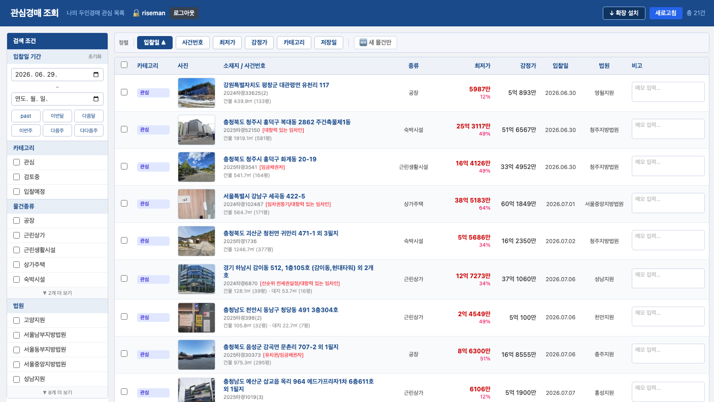Screen dimensions: 714x402
Task: Click the 로그아웃 button
Action: click(184, 13)
